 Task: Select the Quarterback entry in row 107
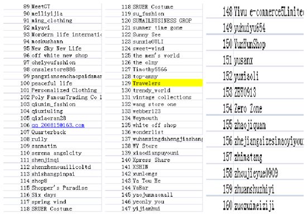[x=49, y=132]
